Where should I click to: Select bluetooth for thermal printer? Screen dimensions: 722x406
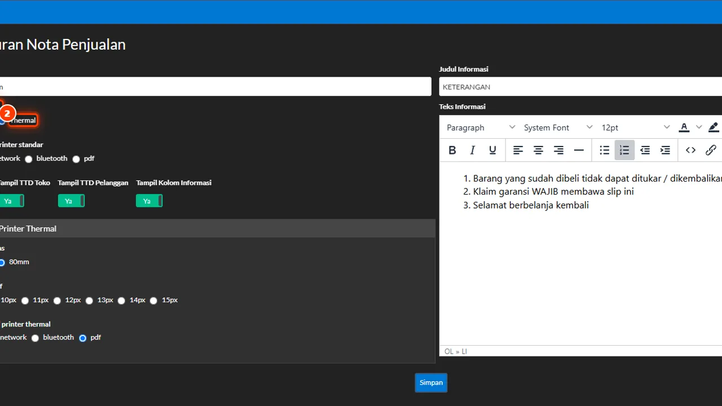[x=36, y=338]
